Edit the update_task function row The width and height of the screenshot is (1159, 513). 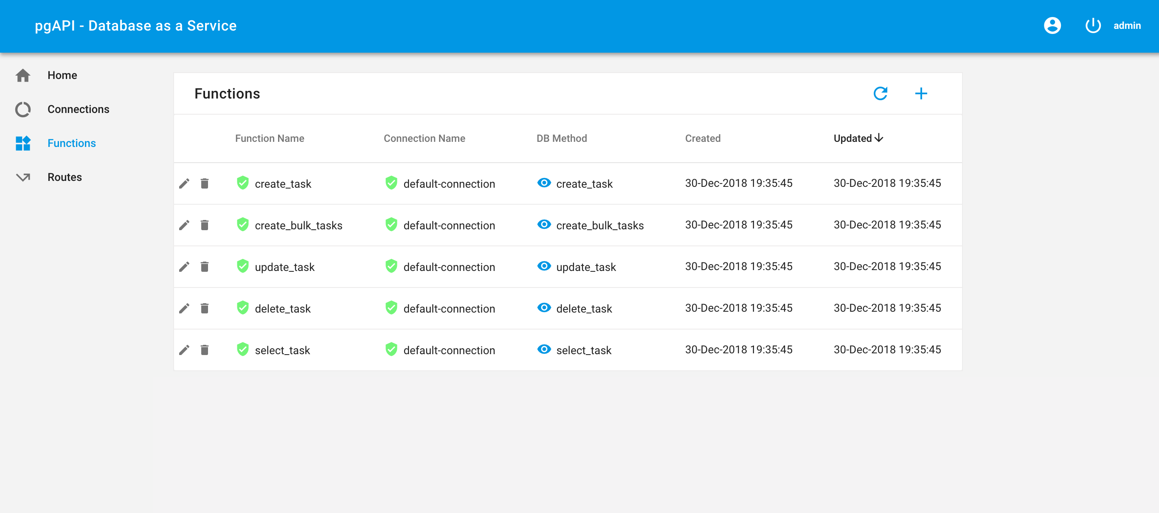(184, 267)
